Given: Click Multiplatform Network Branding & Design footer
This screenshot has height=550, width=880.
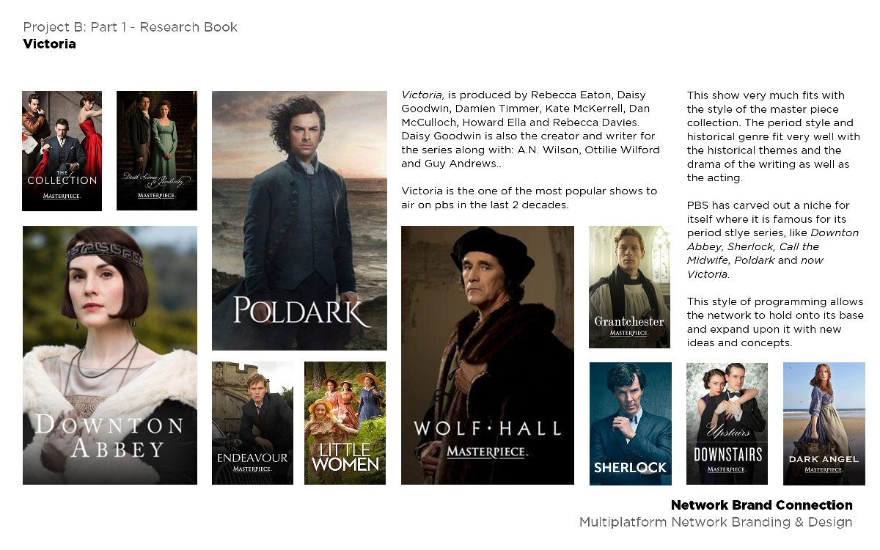Looking at the screenshot, I should pos(716,523).
